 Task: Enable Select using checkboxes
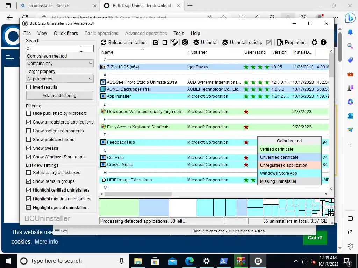click(29, 172)
